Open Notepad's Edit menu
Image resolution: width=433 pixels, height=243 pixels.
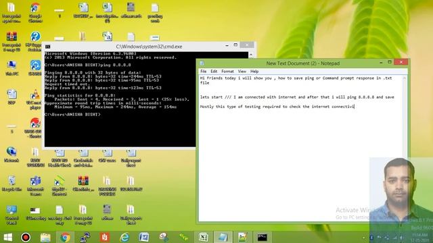(214, 72)
